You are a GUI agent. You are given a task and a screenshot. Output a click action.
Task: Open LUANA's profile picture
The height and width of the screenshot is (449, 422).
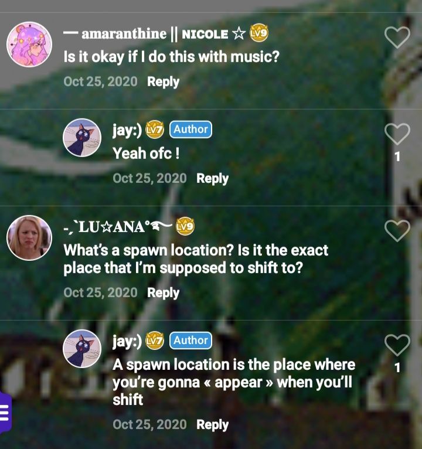29,238
